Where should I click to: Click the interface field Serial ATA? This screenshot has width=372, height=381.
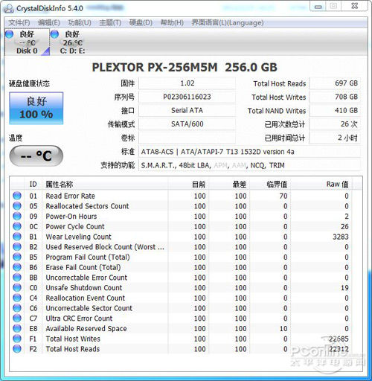[x=187, y=110]
